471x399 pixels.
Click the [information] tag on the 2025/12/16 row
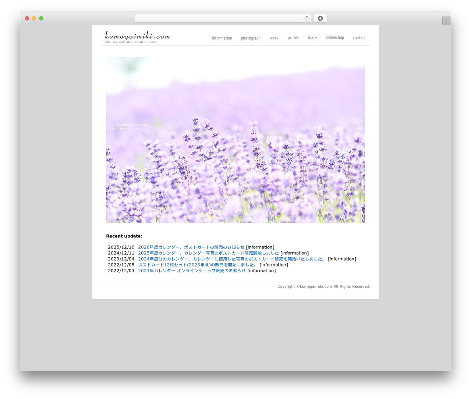pyautogui.click(x=260, y=247)
